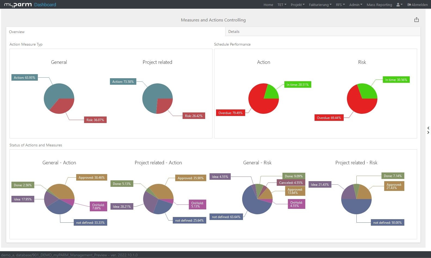
Task: Click the 'Approved: 35.90%' label
Action: pyautogui.click(x=190, y=178)
